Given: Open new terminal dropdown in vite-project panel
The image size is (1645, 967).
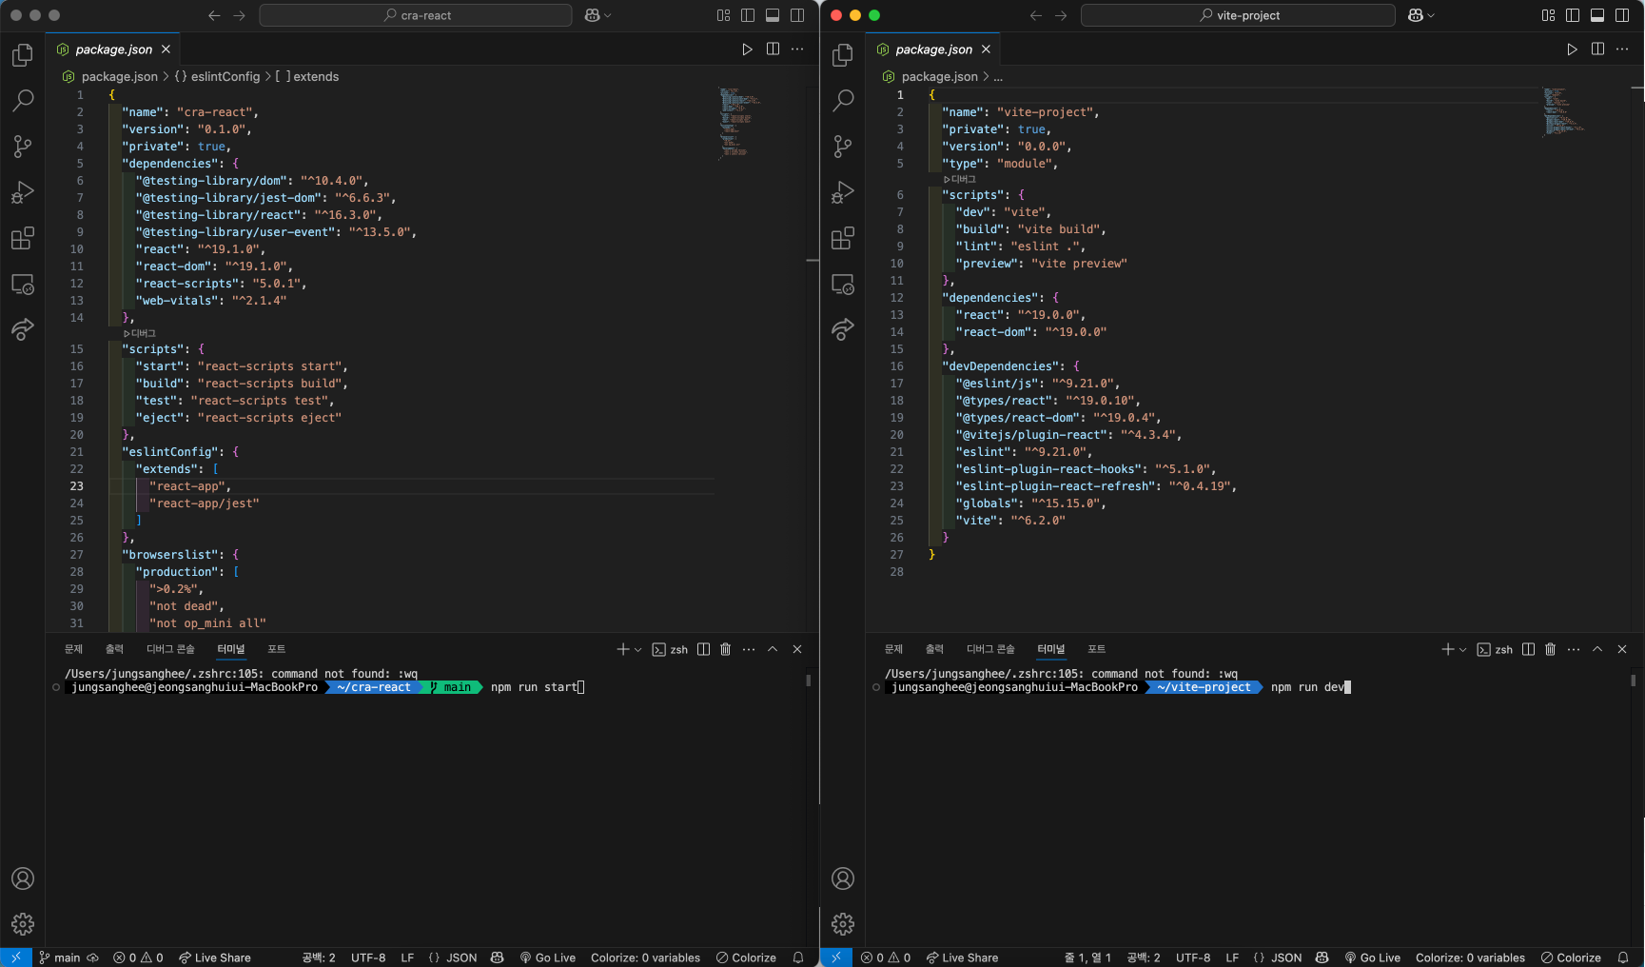Looking at the screenshot, I should tap(1462, 649).
